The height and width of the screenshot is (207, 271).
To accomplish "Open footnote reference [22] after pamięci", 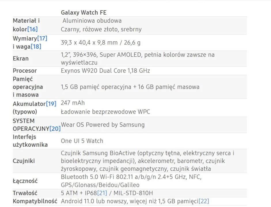I will [x=204, y=201].
